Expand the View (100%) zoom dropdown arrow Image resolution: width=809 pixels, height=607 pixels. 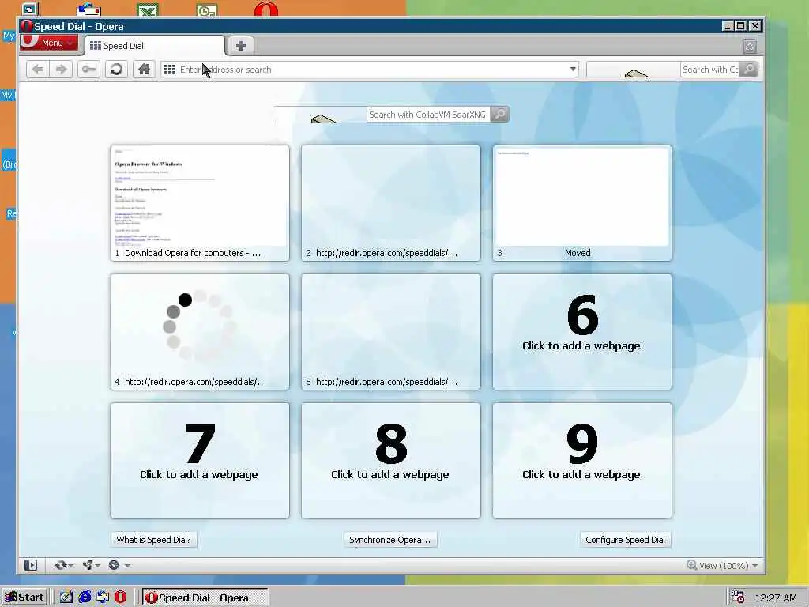coord(755,566)
